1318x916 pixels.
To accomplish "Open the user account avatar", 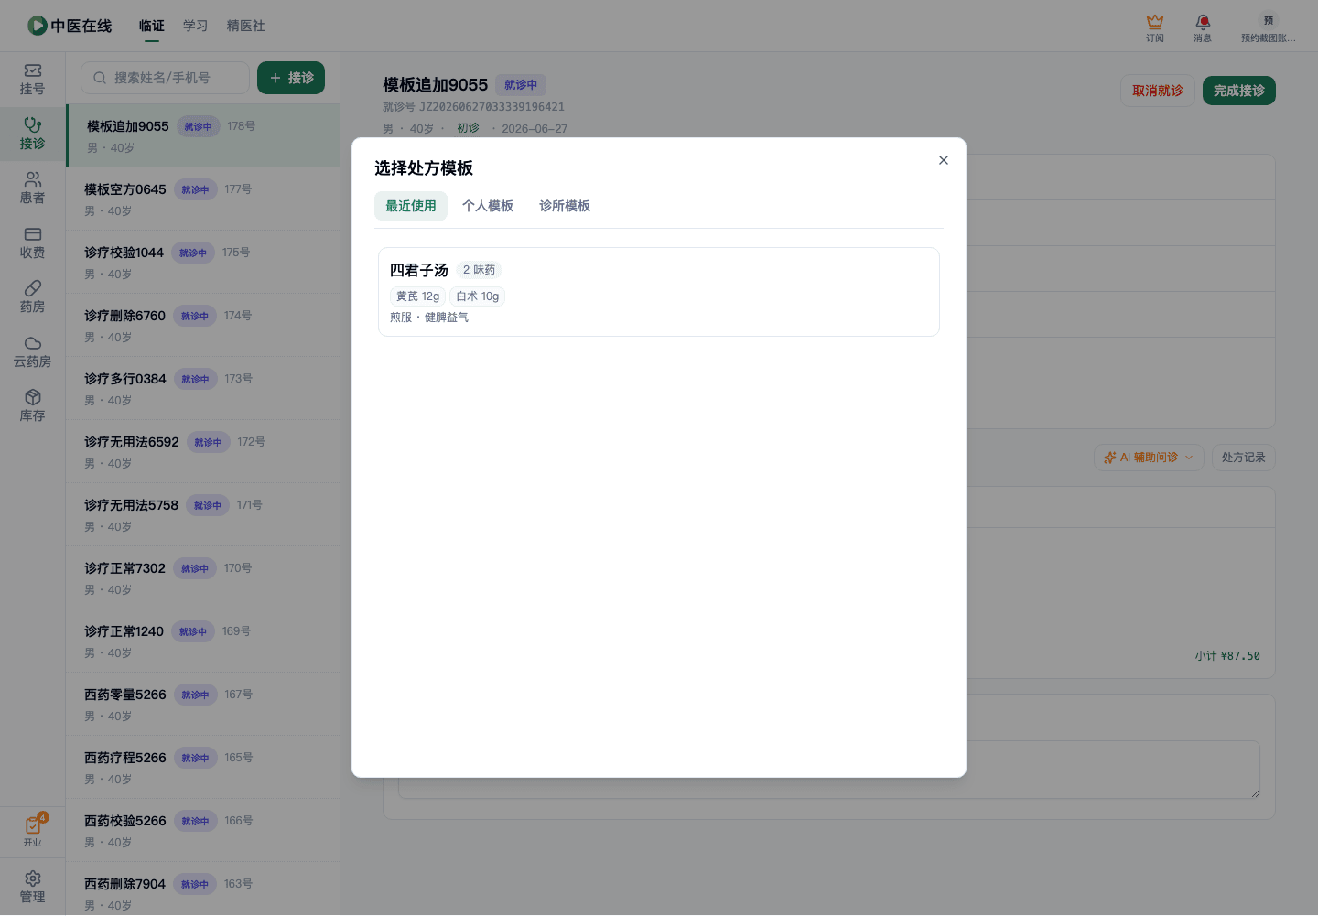I will pos(1269,27).
